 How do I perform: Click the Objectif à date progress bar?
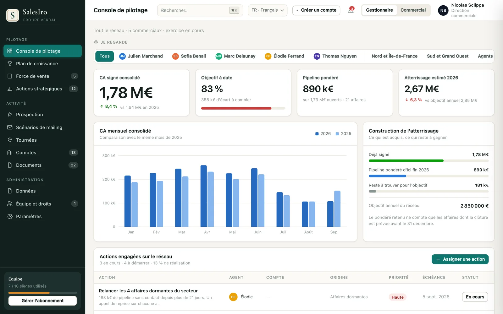coord(243,108)
